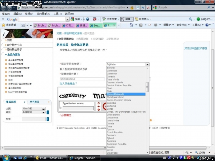Screen dimensions: 215x161
Task: Switch to the first Mob... browser tab
Action: pos(40,25)
